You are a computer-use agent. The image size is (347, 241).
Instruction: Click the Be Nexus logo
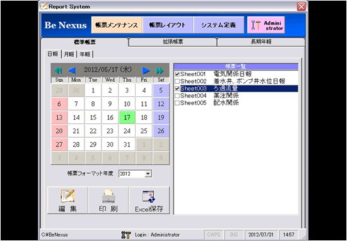[66, 25]
